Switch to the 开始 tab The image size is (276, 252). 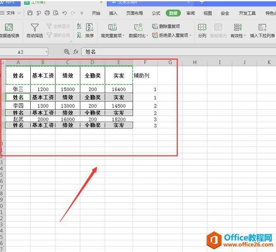coord(96,13)
